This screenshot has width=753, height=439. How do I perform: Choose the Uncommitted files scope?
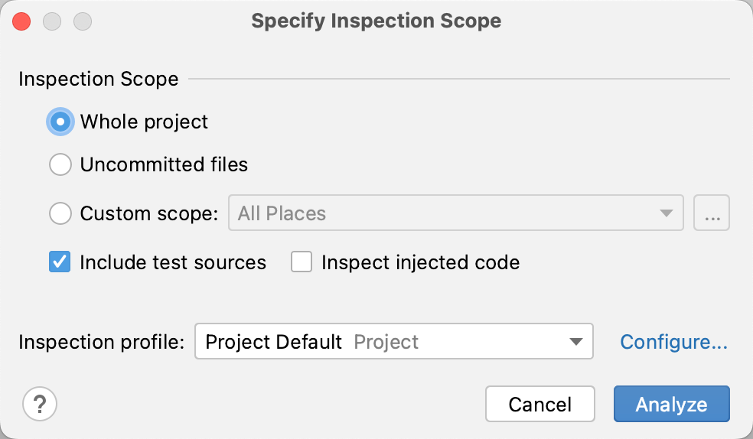pos(60,164)
